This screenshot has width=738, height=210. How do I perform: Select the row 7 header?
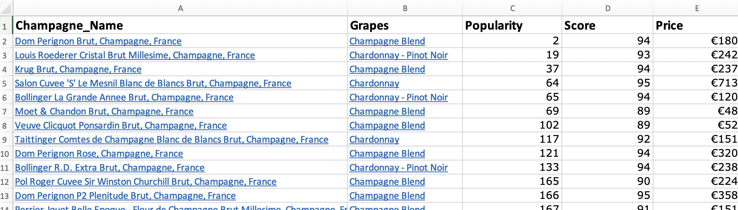(x=5, y=112)
